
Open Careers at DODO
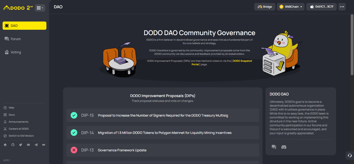point(16,129)
